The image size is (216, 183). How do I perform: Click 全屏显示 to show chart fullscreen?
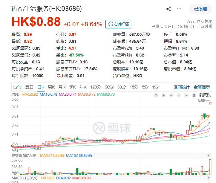coord(202,87)
